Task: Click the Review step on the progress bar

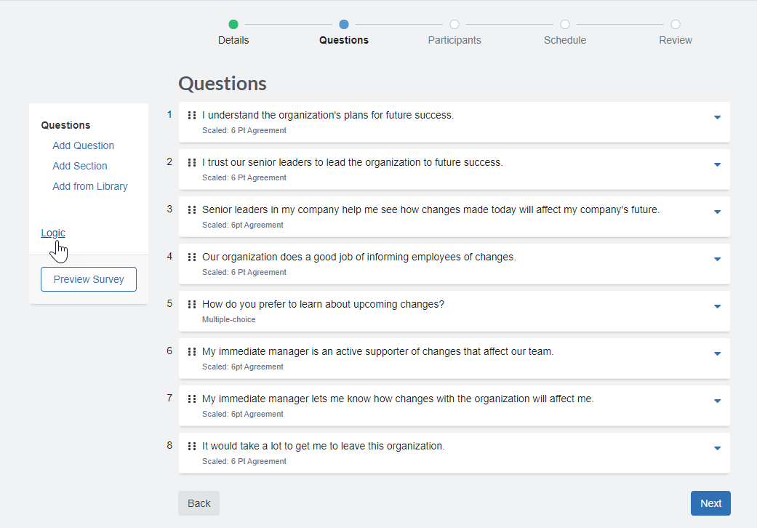Action: point(676,23)
